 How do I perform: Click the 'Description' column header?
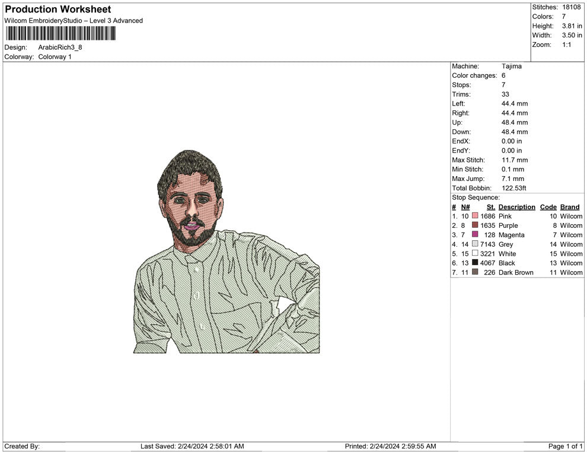tap(516, 207)
